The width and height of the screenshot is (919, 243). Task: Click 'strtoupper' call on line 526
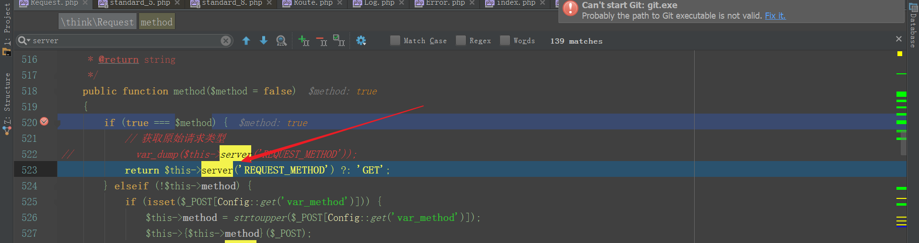[260, 218]
